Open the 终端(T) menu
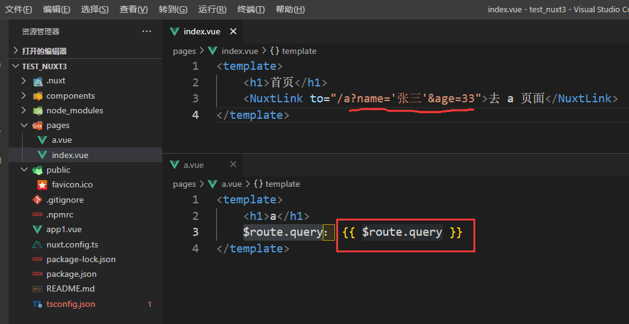 point(250,10)
